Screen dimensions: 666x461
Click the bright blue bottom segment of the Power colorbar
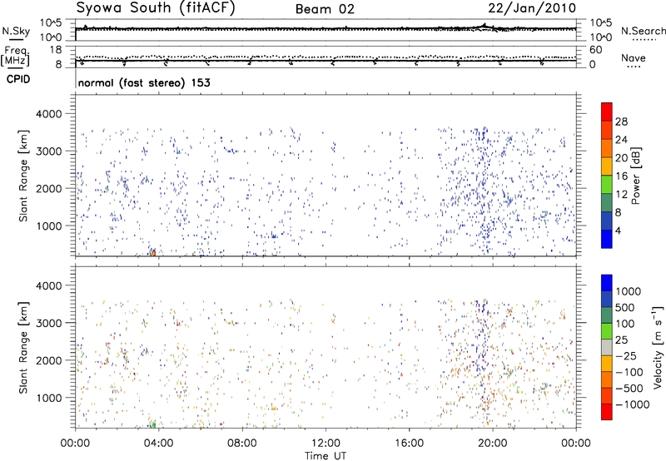[x=607, y=239]
